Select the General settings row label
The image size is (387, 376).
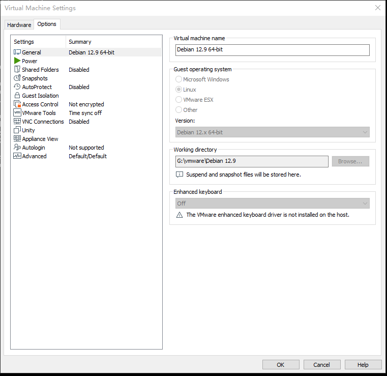(32, 52)
